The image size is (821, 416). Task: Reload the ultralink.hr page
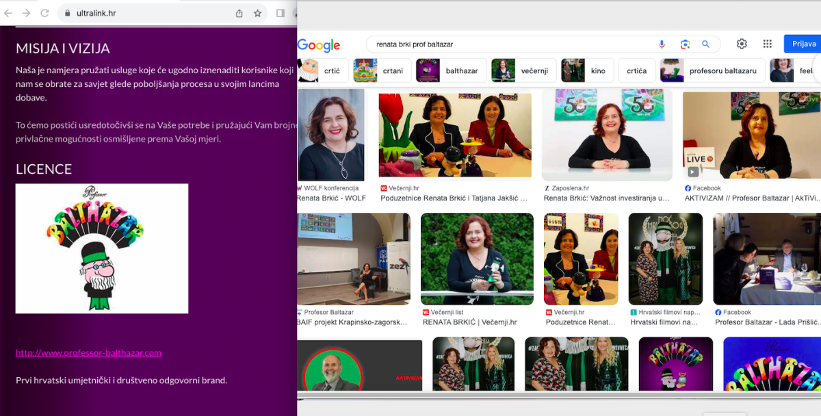(x=44, y=13)
